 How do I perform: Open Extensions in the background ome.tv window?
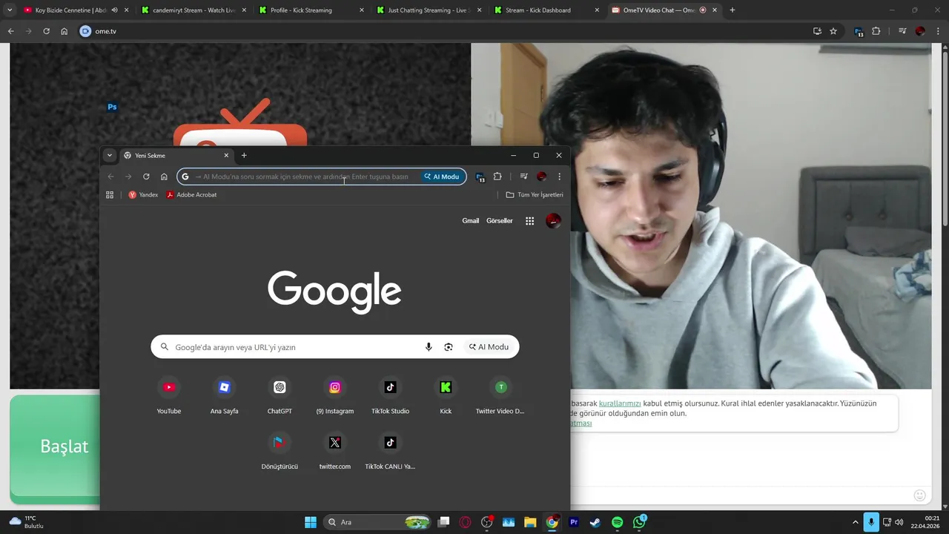pyautogui.click(x=876, y=31)
